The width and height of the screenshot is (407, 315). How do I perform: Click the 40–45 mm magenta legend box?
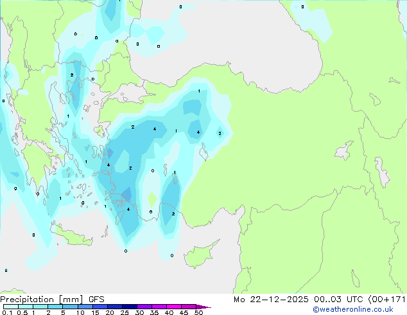coord(174,307)
